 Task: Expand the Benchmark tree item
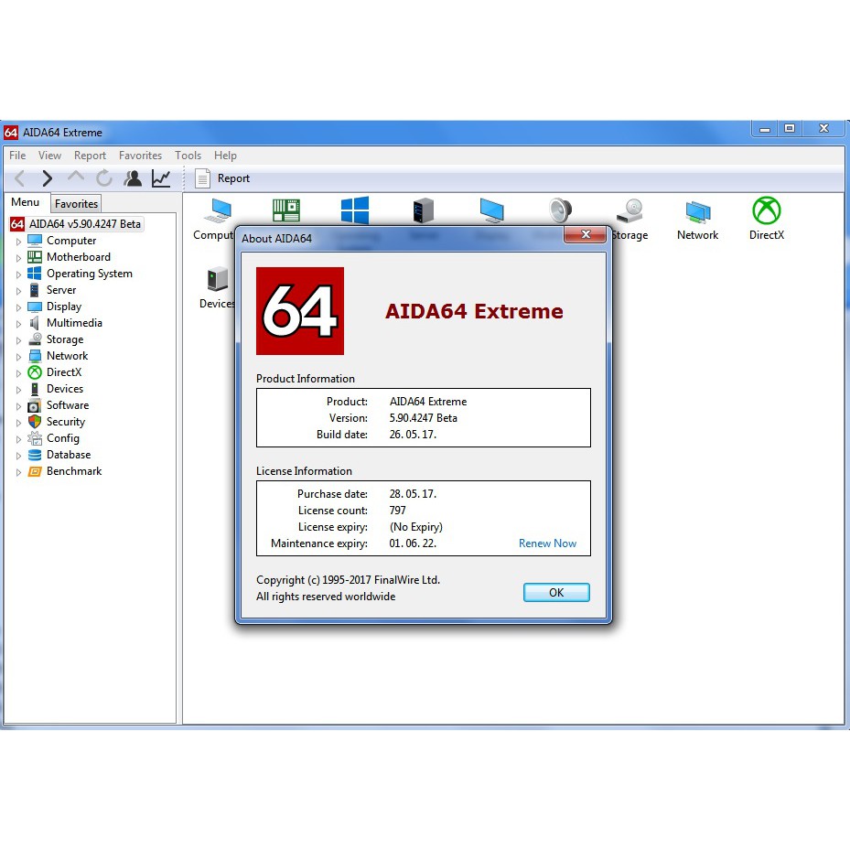pyautogui.click(x=18, y=471)
